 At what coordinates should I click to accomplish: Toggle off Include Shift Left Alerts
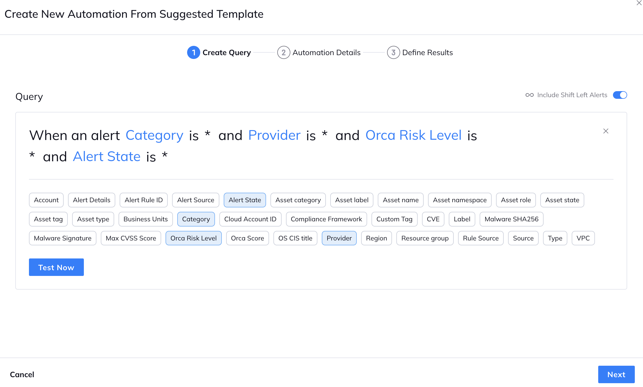coord(620,95)
